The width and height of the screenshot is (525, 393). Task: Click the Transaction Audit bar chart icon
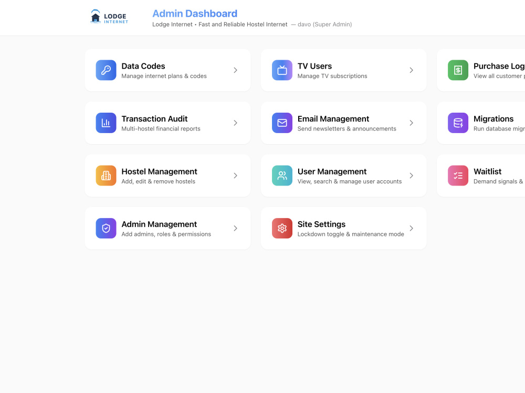(x=106, y=123)
